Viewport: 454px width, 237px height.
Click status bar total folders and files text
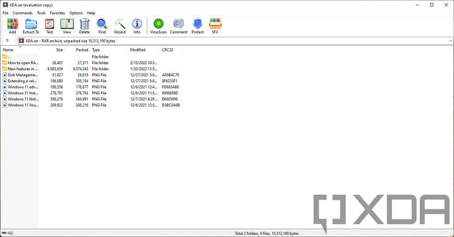point(266,233)
